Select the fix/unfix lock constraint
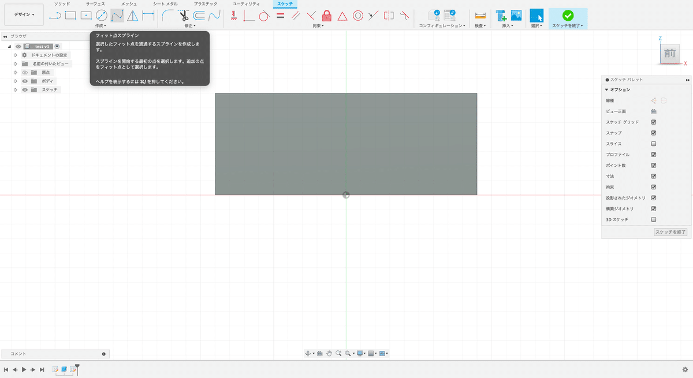693x378 pixels. pos(327,16)
